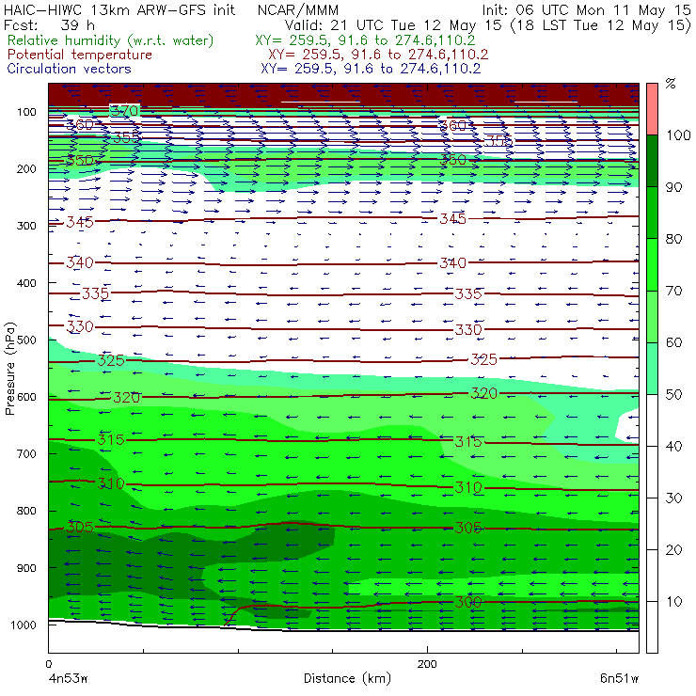This screenshot has height=696, width=696.
Task: Click the 70–80% bright green colorbar swatch
Action: tap(652, 264)
